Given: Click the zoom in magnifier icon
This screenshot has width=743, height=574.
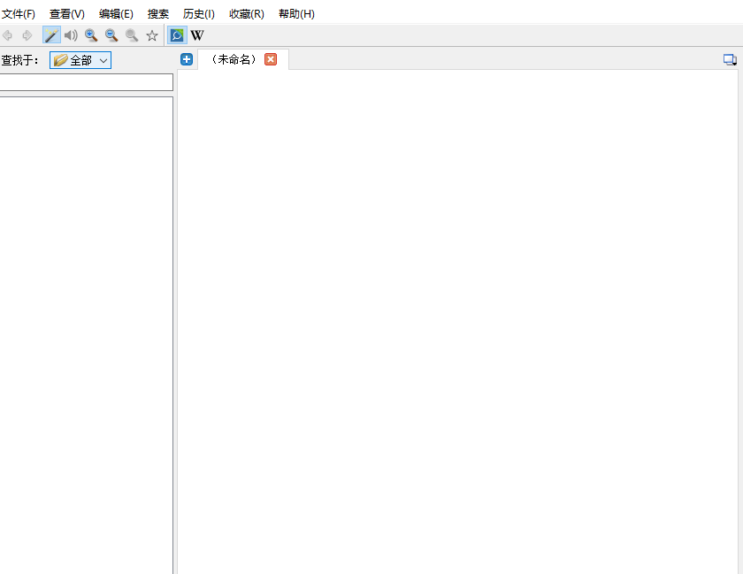Looking at the screenshot, I should pyautogui.click(x=91, y=35).
